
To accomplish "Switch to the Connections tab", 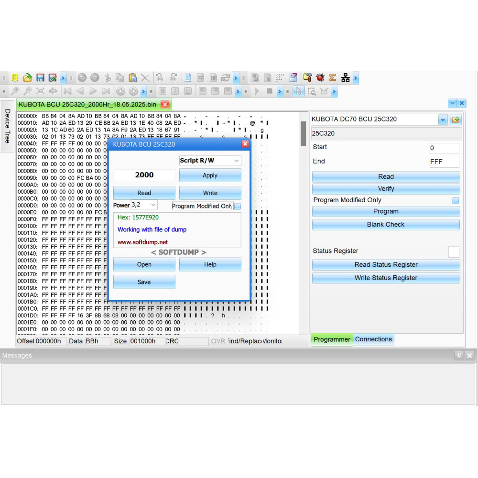I will (373, 339).
